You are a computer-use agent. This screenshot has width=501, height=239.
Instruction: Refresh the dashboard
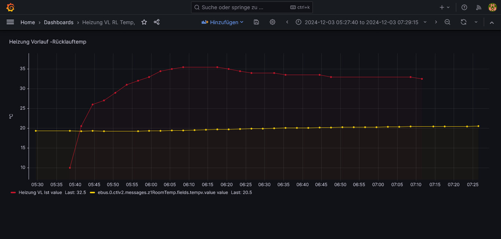(464, 22)
